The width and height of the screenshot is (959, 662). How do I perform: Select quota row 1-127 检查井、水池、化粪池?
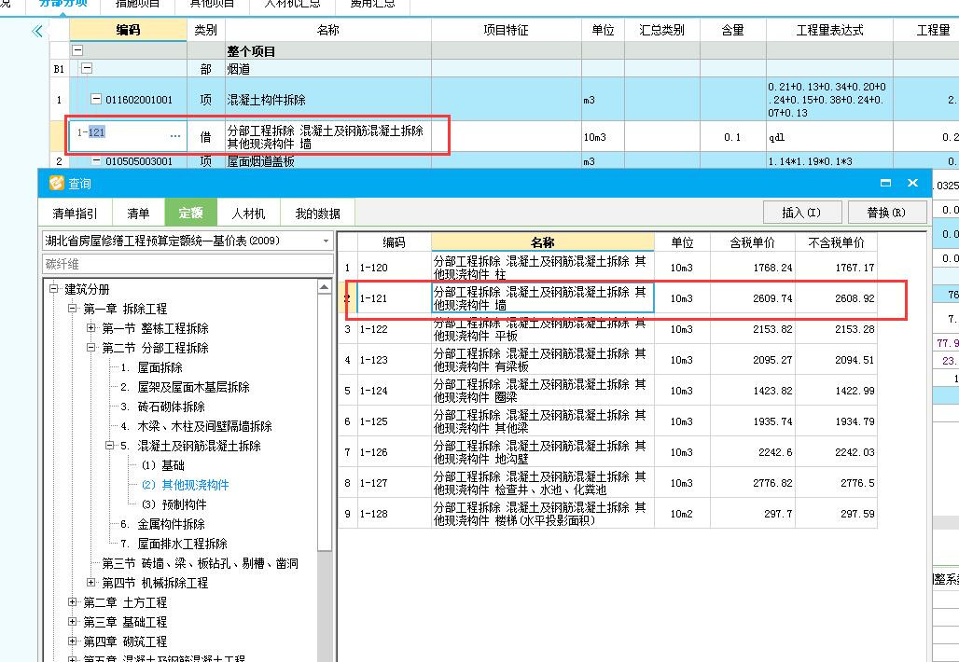pos(607,483)
